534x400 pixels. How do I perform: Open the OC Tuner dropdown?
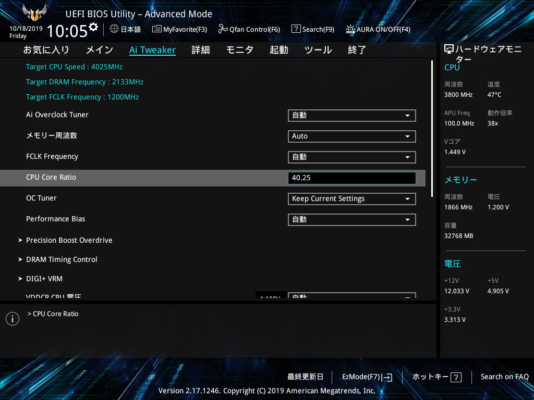point(352,198)
